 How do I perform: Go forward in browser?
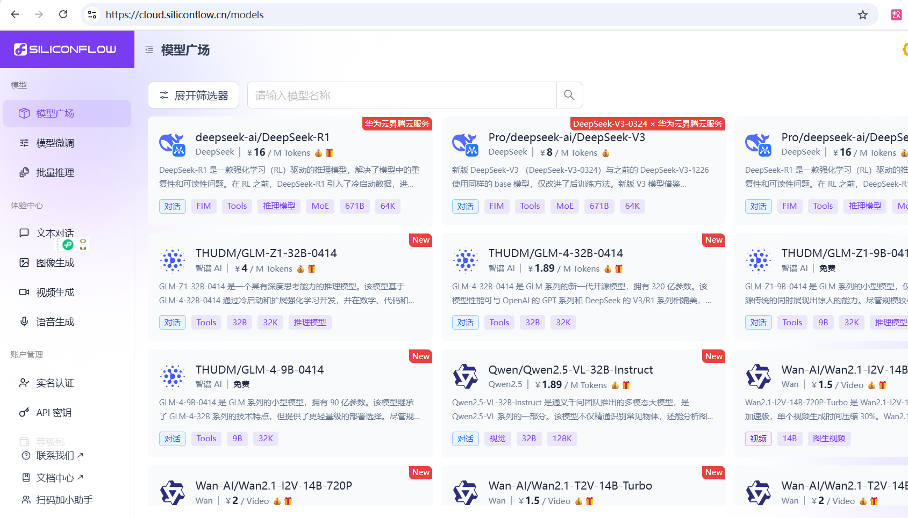point(39,14)
